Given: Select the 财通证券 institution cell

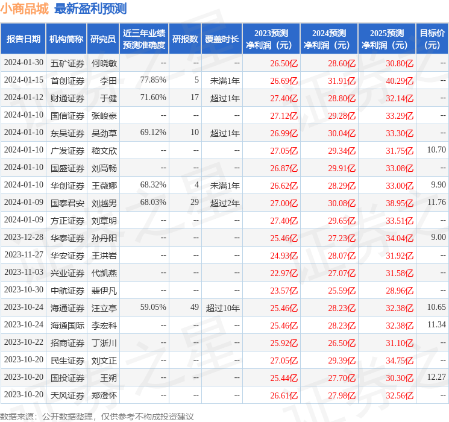Looking at the screenshot, I should 68,98.
